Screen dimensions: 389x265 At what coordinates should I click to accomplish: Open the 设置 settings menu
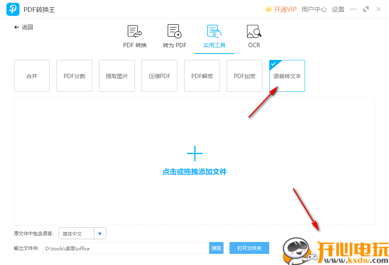point(338,9)
